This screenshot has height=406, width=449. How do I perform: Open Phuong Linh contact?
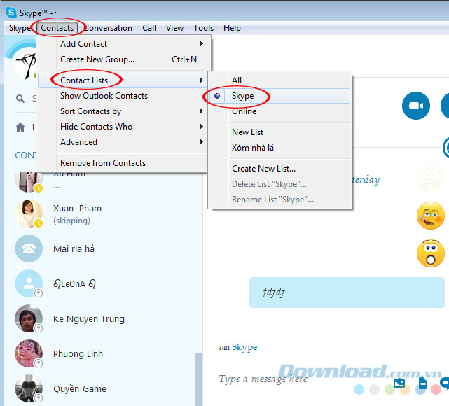coord(103,354)
